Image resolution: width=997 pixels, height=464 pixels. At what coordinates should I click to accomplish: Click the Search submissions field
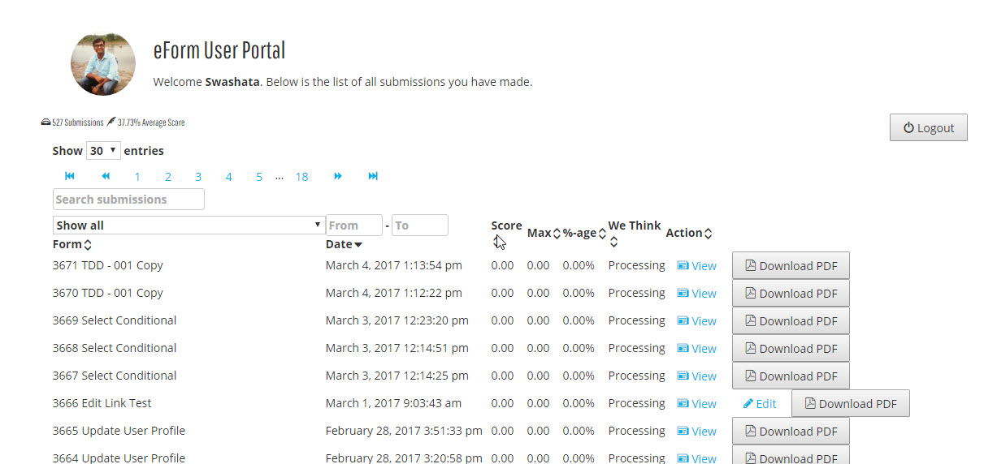point(128,199)
